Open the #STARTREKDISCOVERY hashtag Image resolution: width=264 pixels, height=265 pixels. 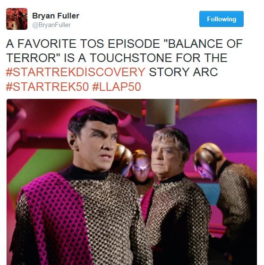pyautogui.click(x=76, y=72)
